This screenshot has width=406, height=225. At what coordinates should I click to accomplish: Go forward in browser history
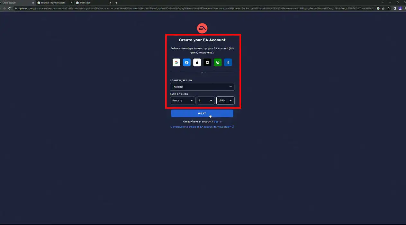pyautogui.click(x=5, y=8)
